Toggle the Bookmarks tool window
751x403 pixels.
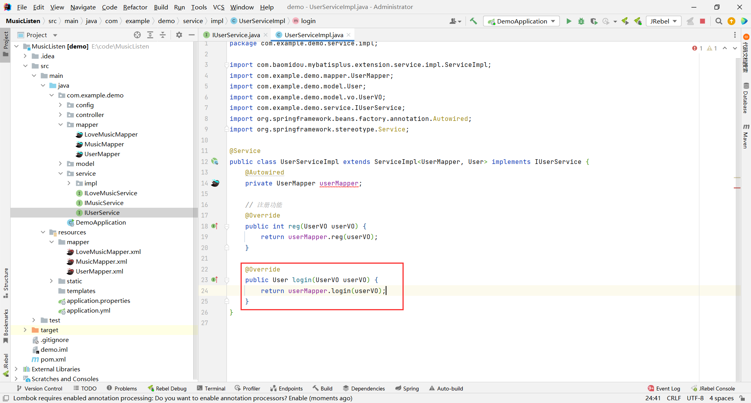(x=5, y=326)
